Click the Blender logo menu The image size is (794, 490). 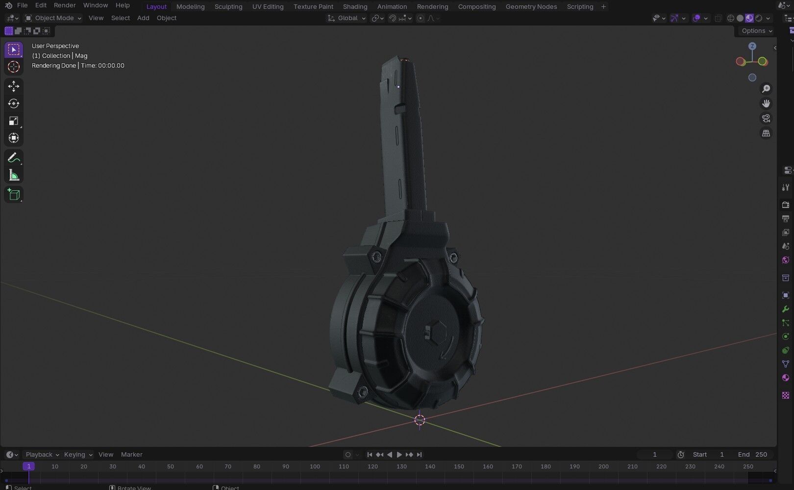click(8, 5)
